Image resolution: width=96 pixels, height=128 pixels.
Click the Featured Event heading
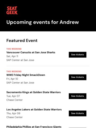tap(22, 41)
